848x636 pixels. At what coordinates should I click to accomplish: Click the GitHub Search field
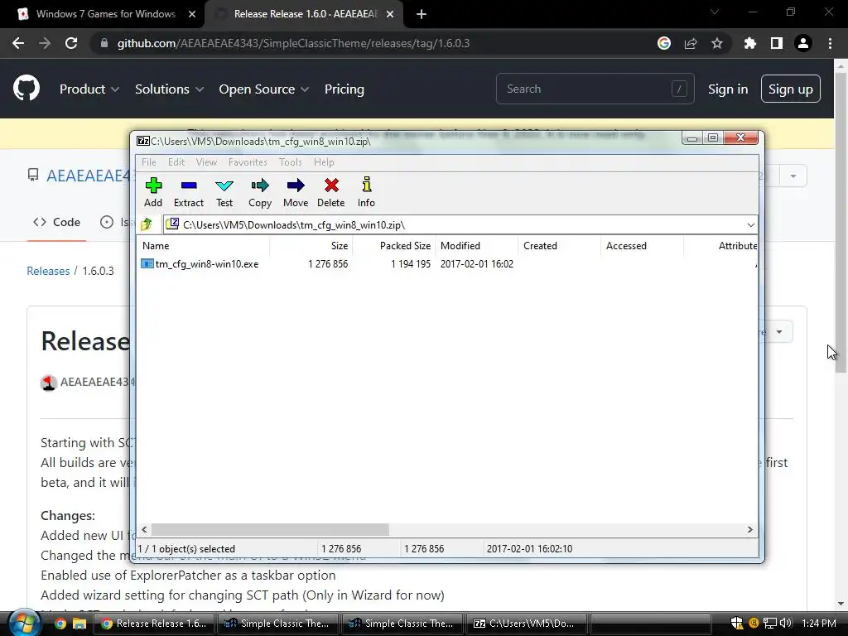pyautogui.click(x=595, y=89)
